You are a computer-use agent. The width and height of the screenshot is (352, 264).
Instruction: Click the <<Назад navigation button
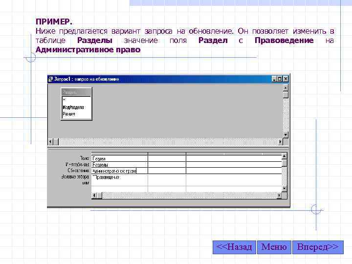tap(234, 247)
